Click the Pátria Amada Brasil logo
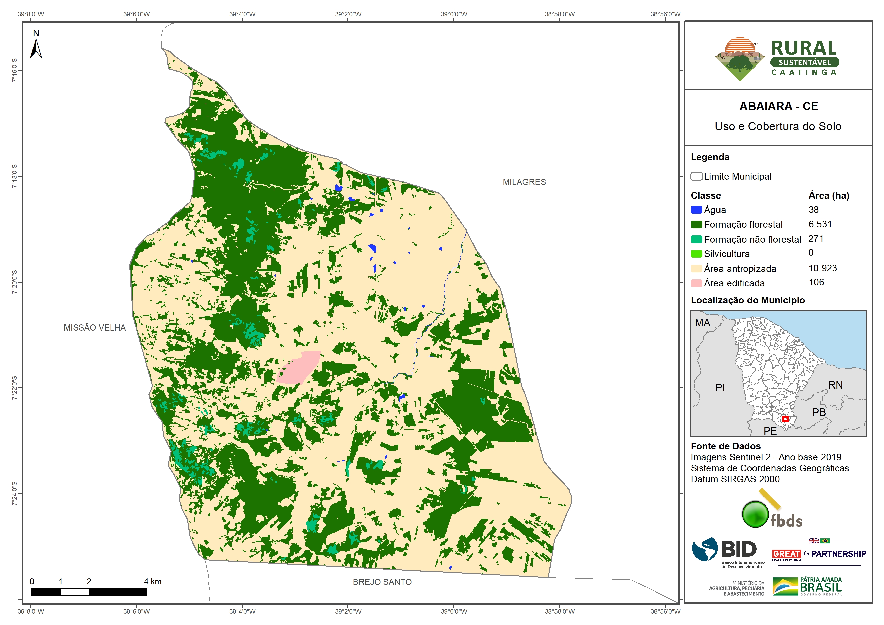 click(807, 586)
